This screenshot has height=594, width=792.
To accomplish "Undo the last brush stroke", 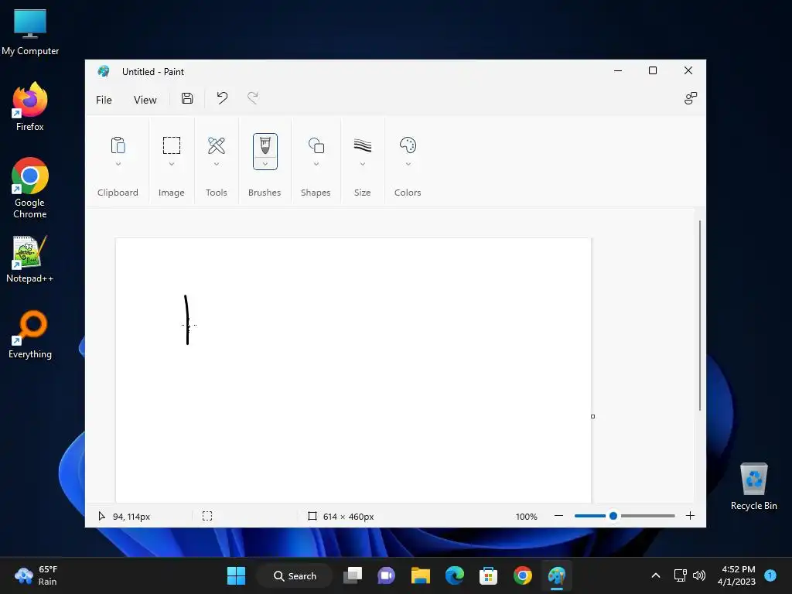I will click(x=222, y=98).
